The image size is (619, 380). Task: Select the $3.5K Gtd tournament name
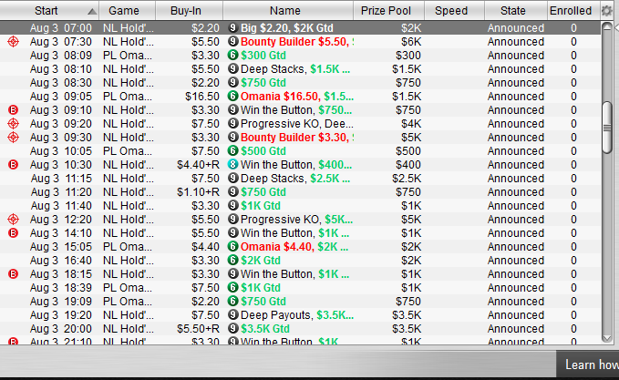265,329
